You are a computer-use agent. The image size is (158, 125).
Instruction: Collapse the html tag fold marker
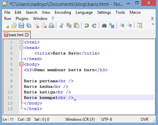pyautogui.click(x=21, y=42)
